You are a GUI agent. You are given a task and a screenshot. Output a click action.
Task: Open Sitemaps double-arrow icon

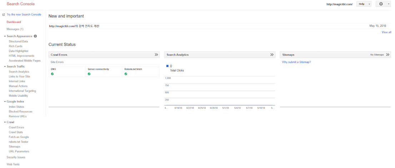coord(387,54)
